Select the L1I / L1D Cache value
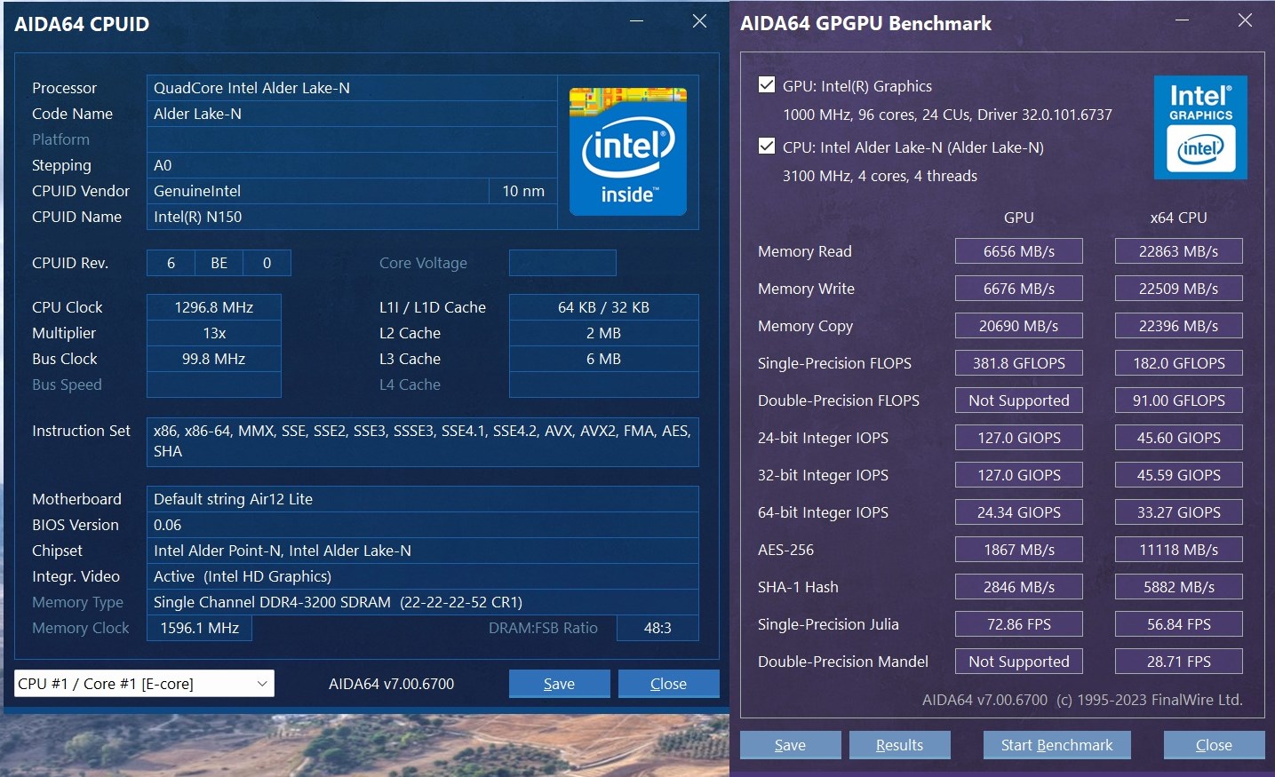The image size is (1275, 777). 604,307
